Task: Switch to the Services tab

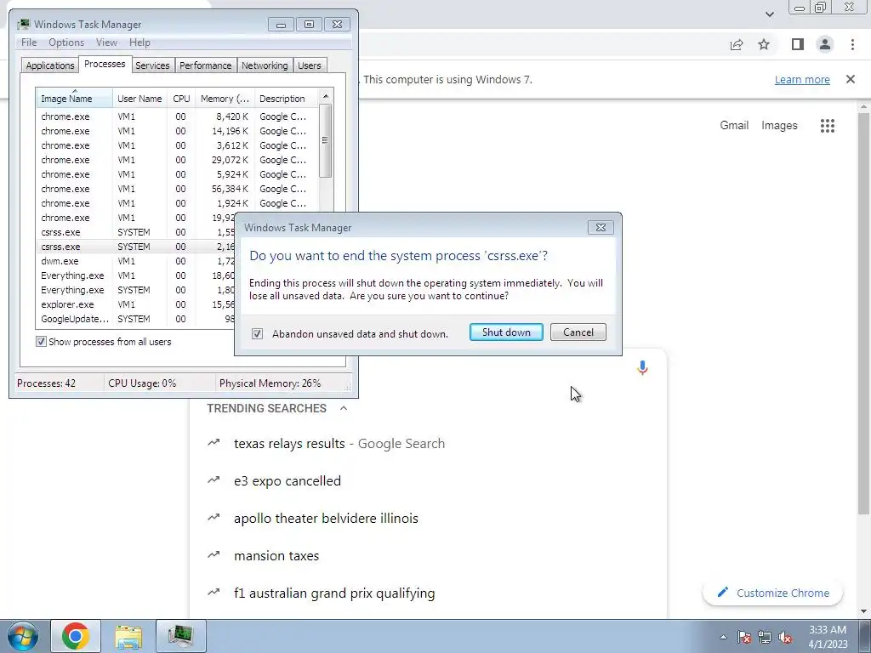Action: point(152,65)
